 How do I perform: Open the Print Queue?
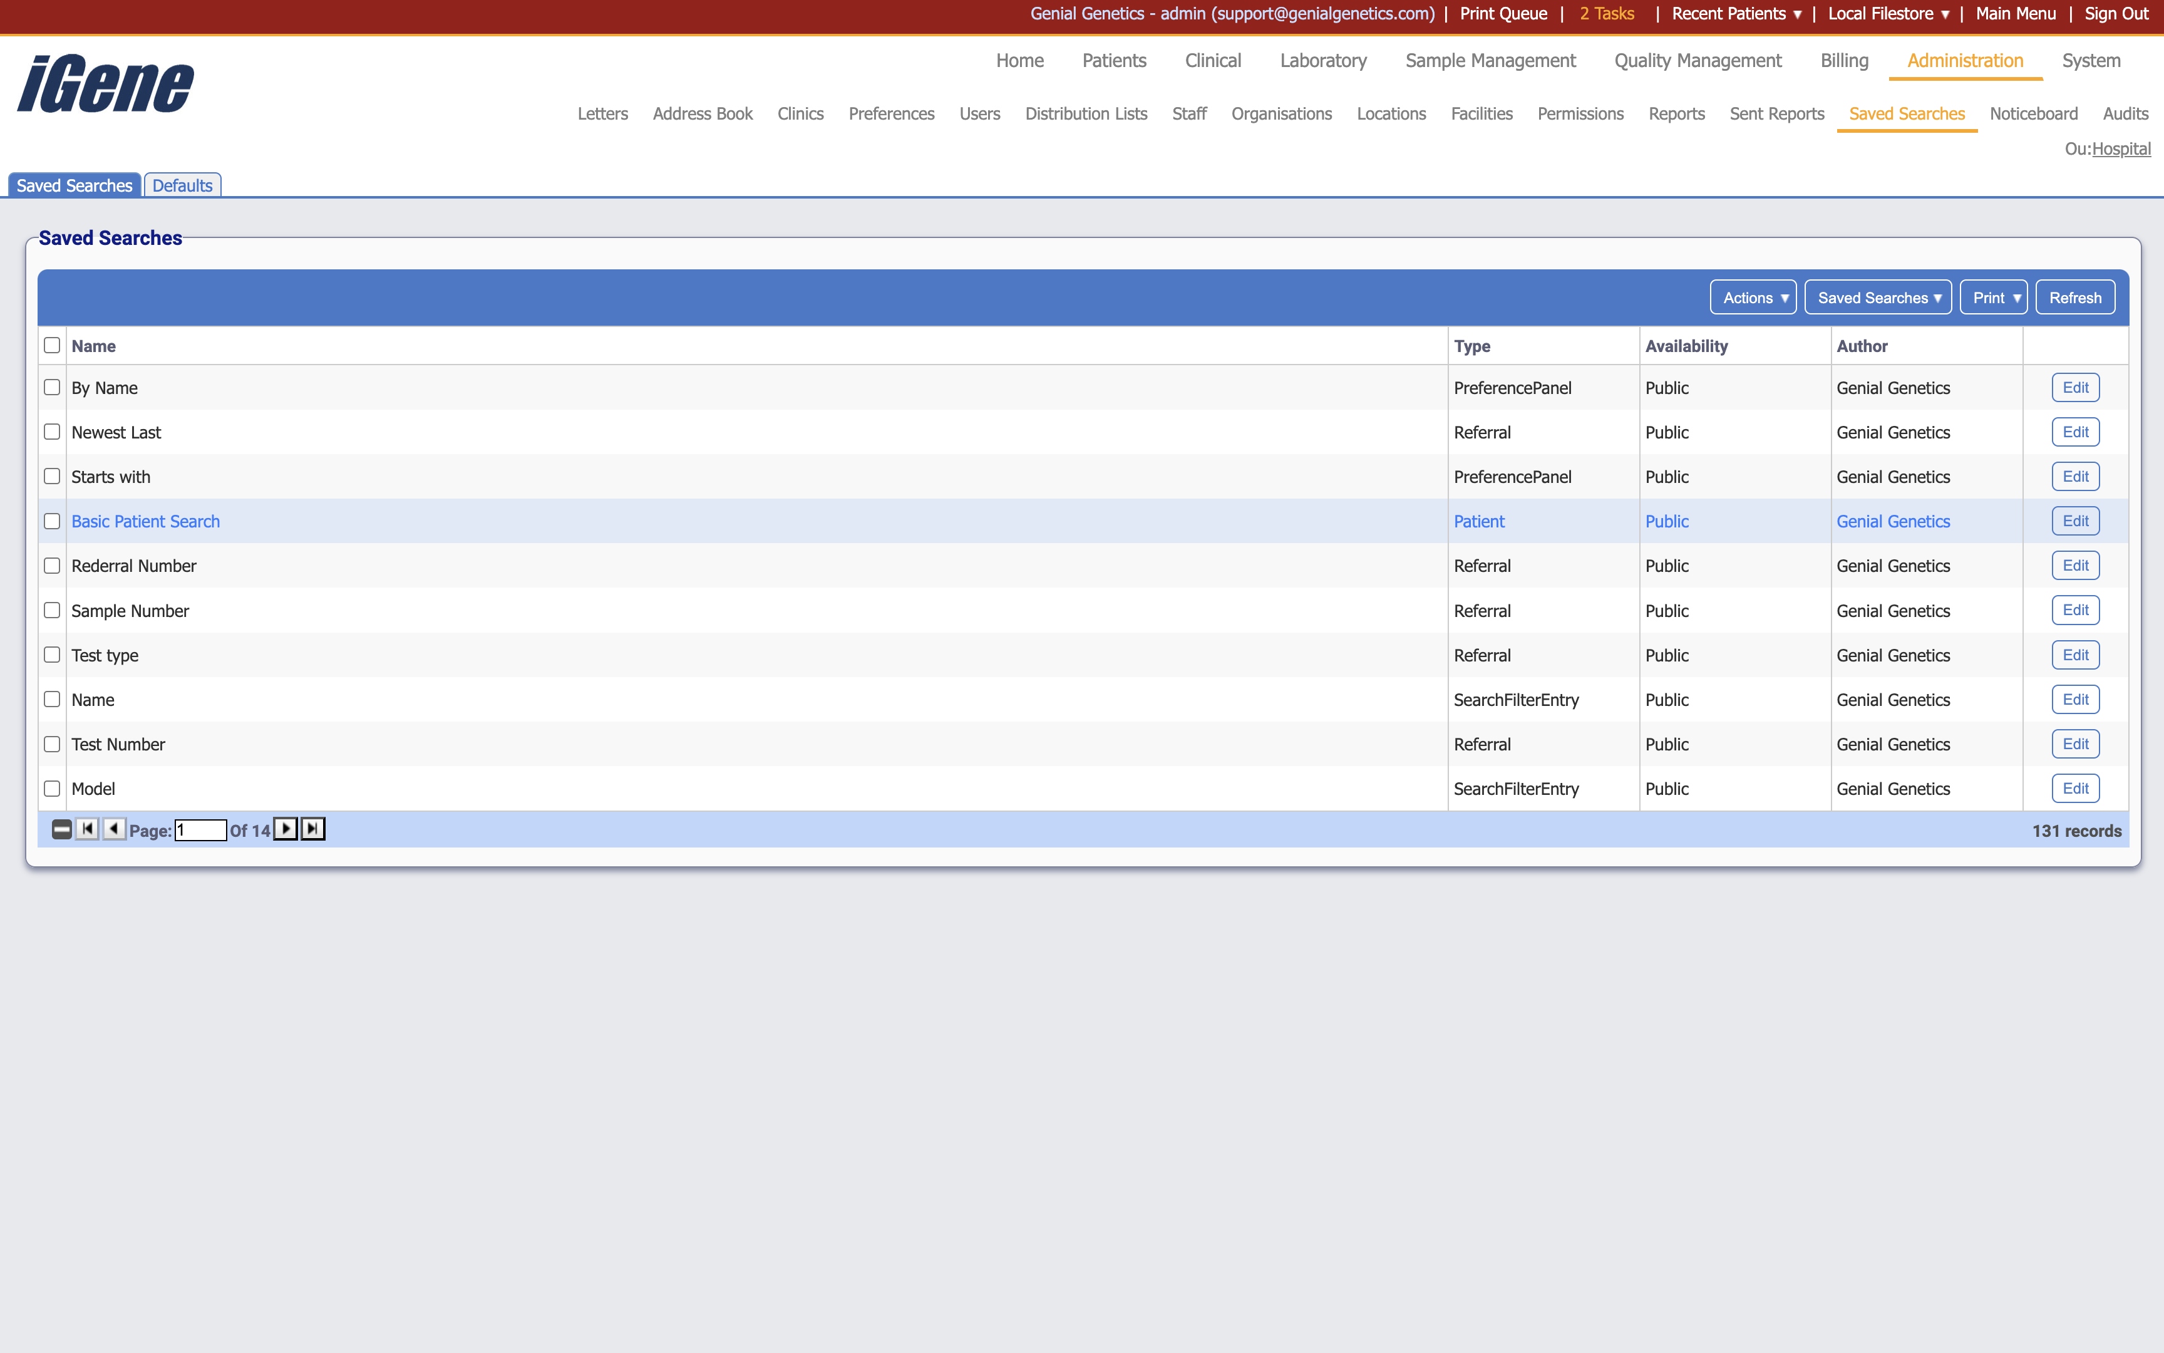[x=1502, y=13]
